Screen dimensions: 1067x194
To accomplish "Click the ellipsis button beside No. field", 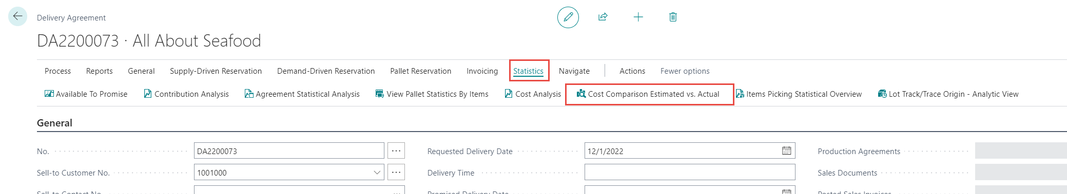I will point(396,151).
